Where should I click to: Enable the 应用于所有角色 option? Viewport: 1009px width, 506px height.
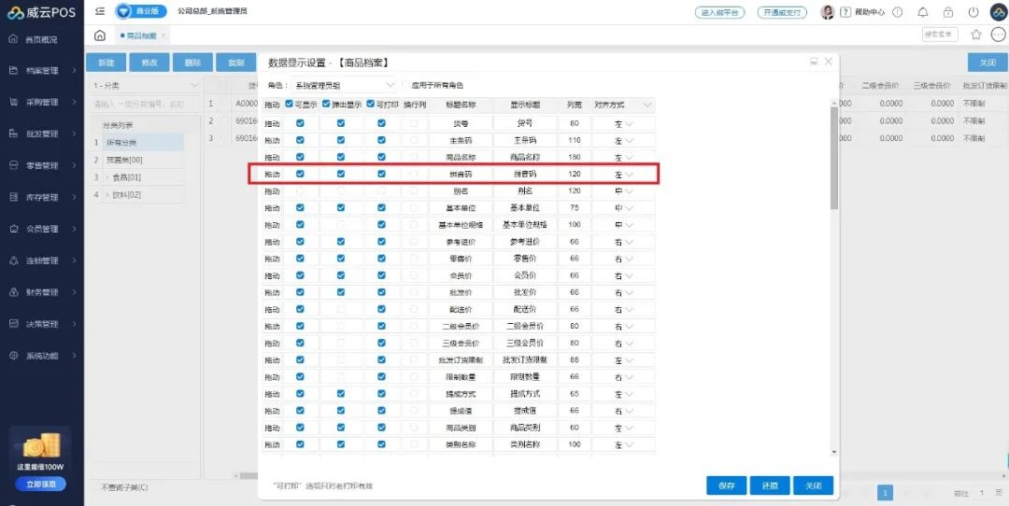(406, 85)
